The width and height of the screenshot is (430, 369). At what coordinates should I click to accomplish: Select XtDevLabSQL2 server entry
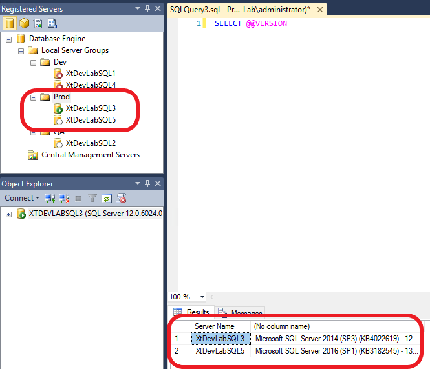click(x=91, y=143)
